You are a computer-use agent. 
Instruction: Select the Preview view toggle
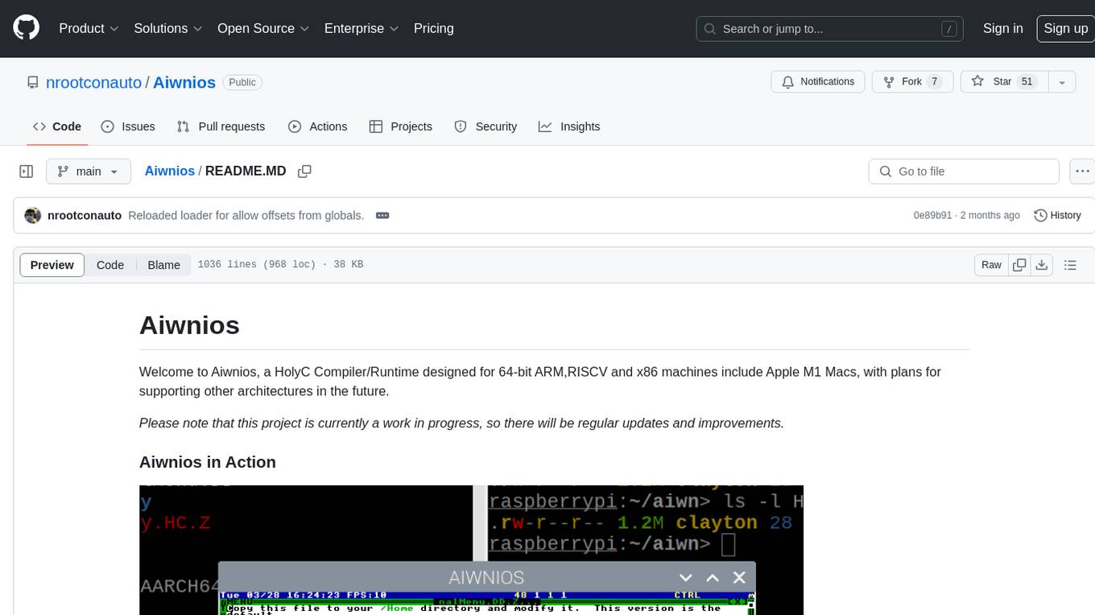pos(52,265)
